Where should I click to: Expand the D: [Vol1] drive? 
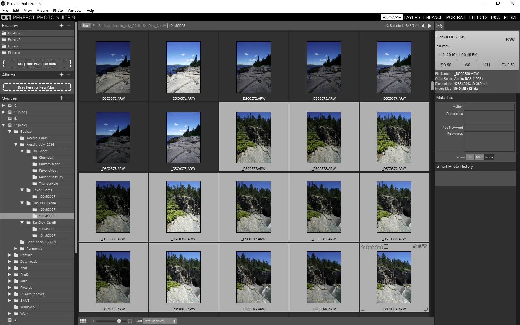coord(3,112)
